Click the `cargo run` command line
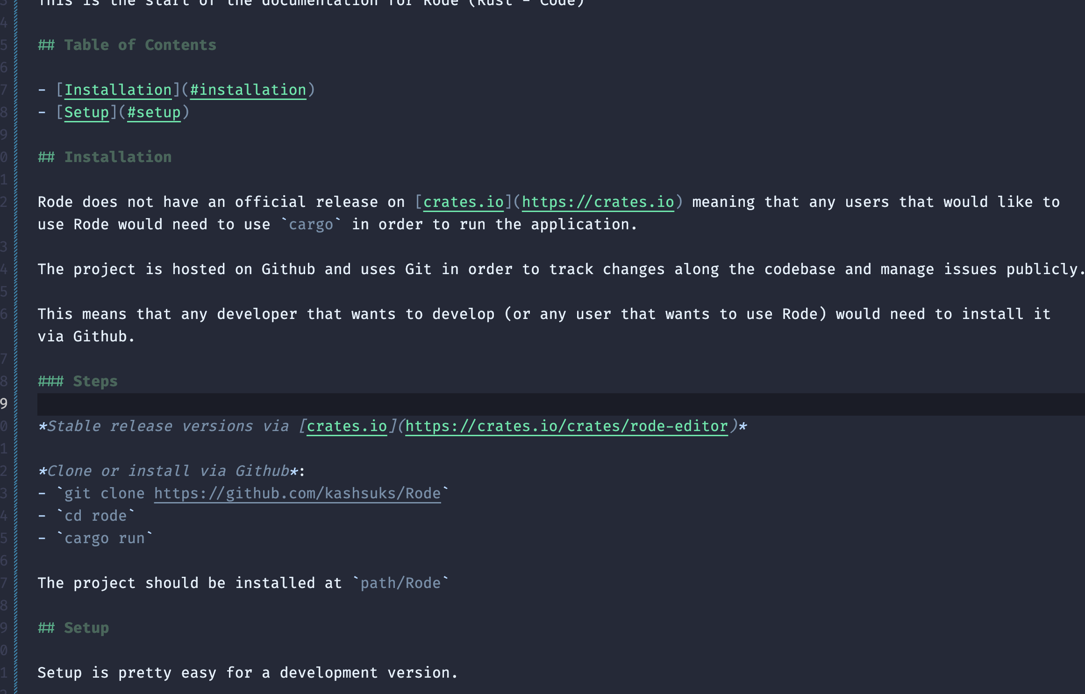1085x694 pixels. click(104, 538)
